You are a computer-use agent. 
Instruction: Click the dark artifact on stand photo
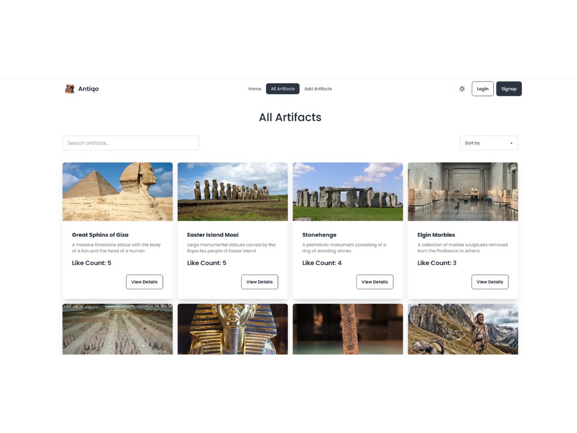pos(348,329)
